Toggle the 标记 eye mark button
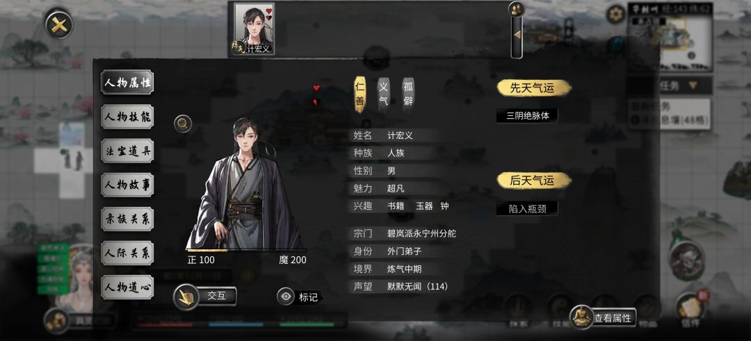This screenshot has height=341, width=751. coord(298,297)
